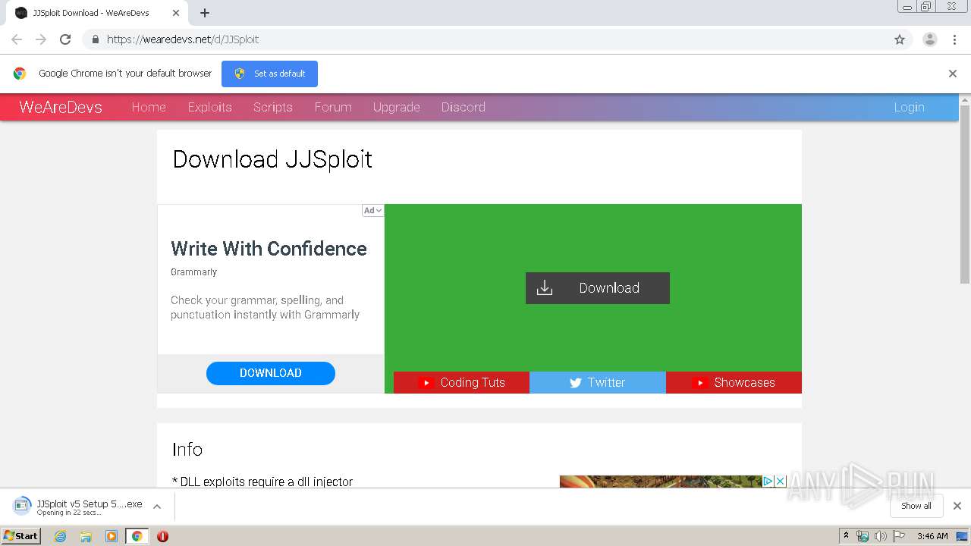The height and width of the screenshot is (546, 971).
Task: Expand the download item options chevron
Action: point(157,507)
